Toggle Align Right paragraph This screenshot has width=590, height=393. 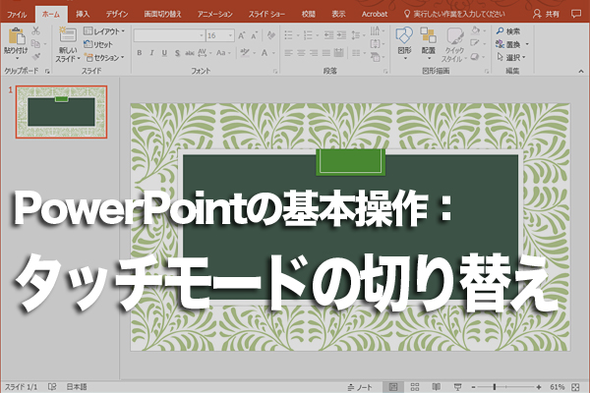point(314,53)
